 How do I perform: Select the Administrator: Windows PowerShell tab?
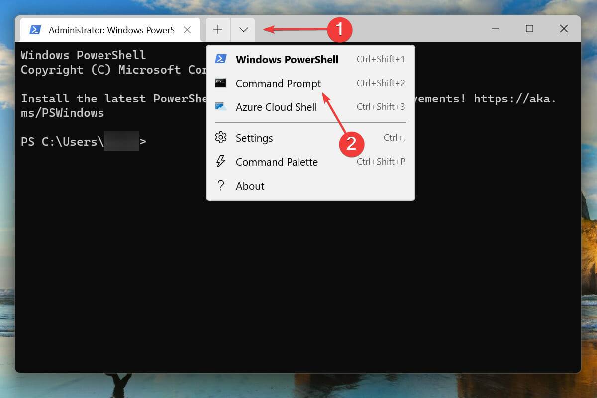pyautogui.click(x=110, y=30)
